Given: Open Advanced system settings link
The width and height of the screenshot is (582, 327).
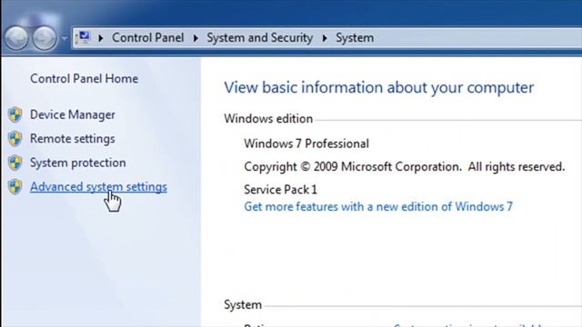Looking at the screenshot, I should coord(98,187).
